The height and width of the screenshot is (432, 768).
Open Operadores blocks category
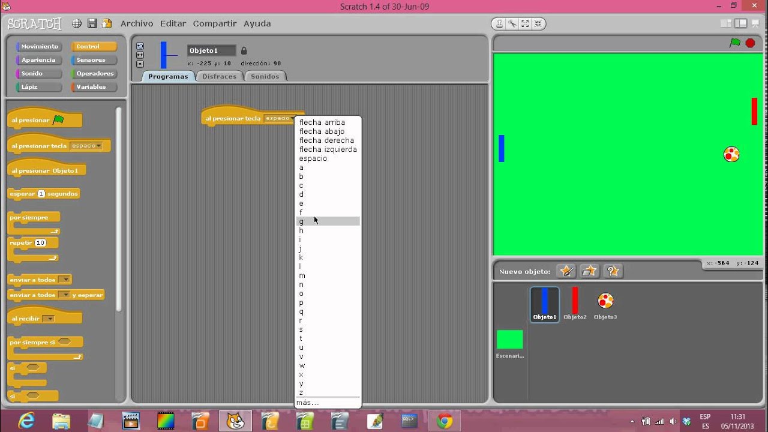[94, 73]
